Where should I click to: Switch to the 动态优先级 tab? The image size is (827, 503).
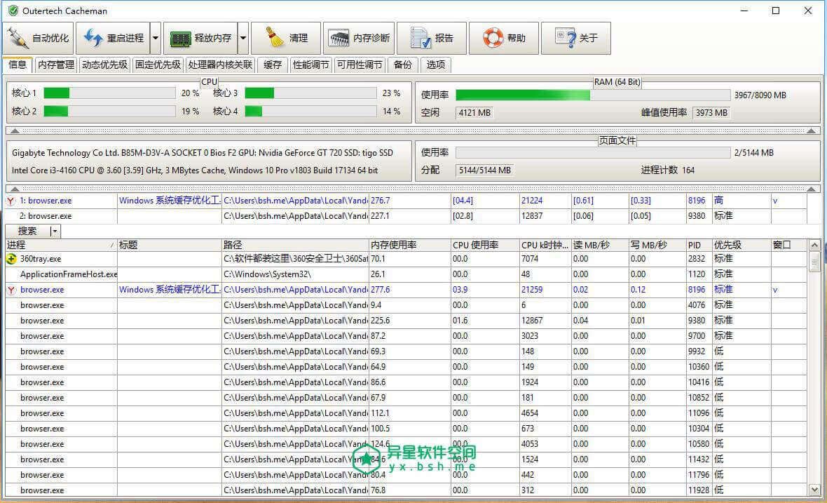pos(104,65)
